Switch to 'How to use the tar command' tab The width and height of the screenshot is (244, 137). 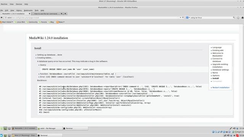coord(47,14)
